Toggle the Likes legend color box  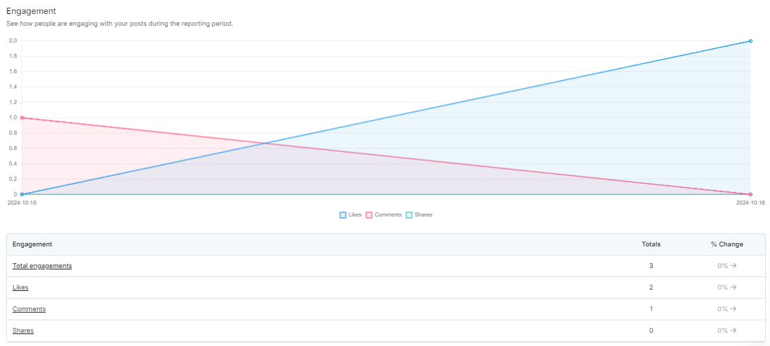(343, 215)
